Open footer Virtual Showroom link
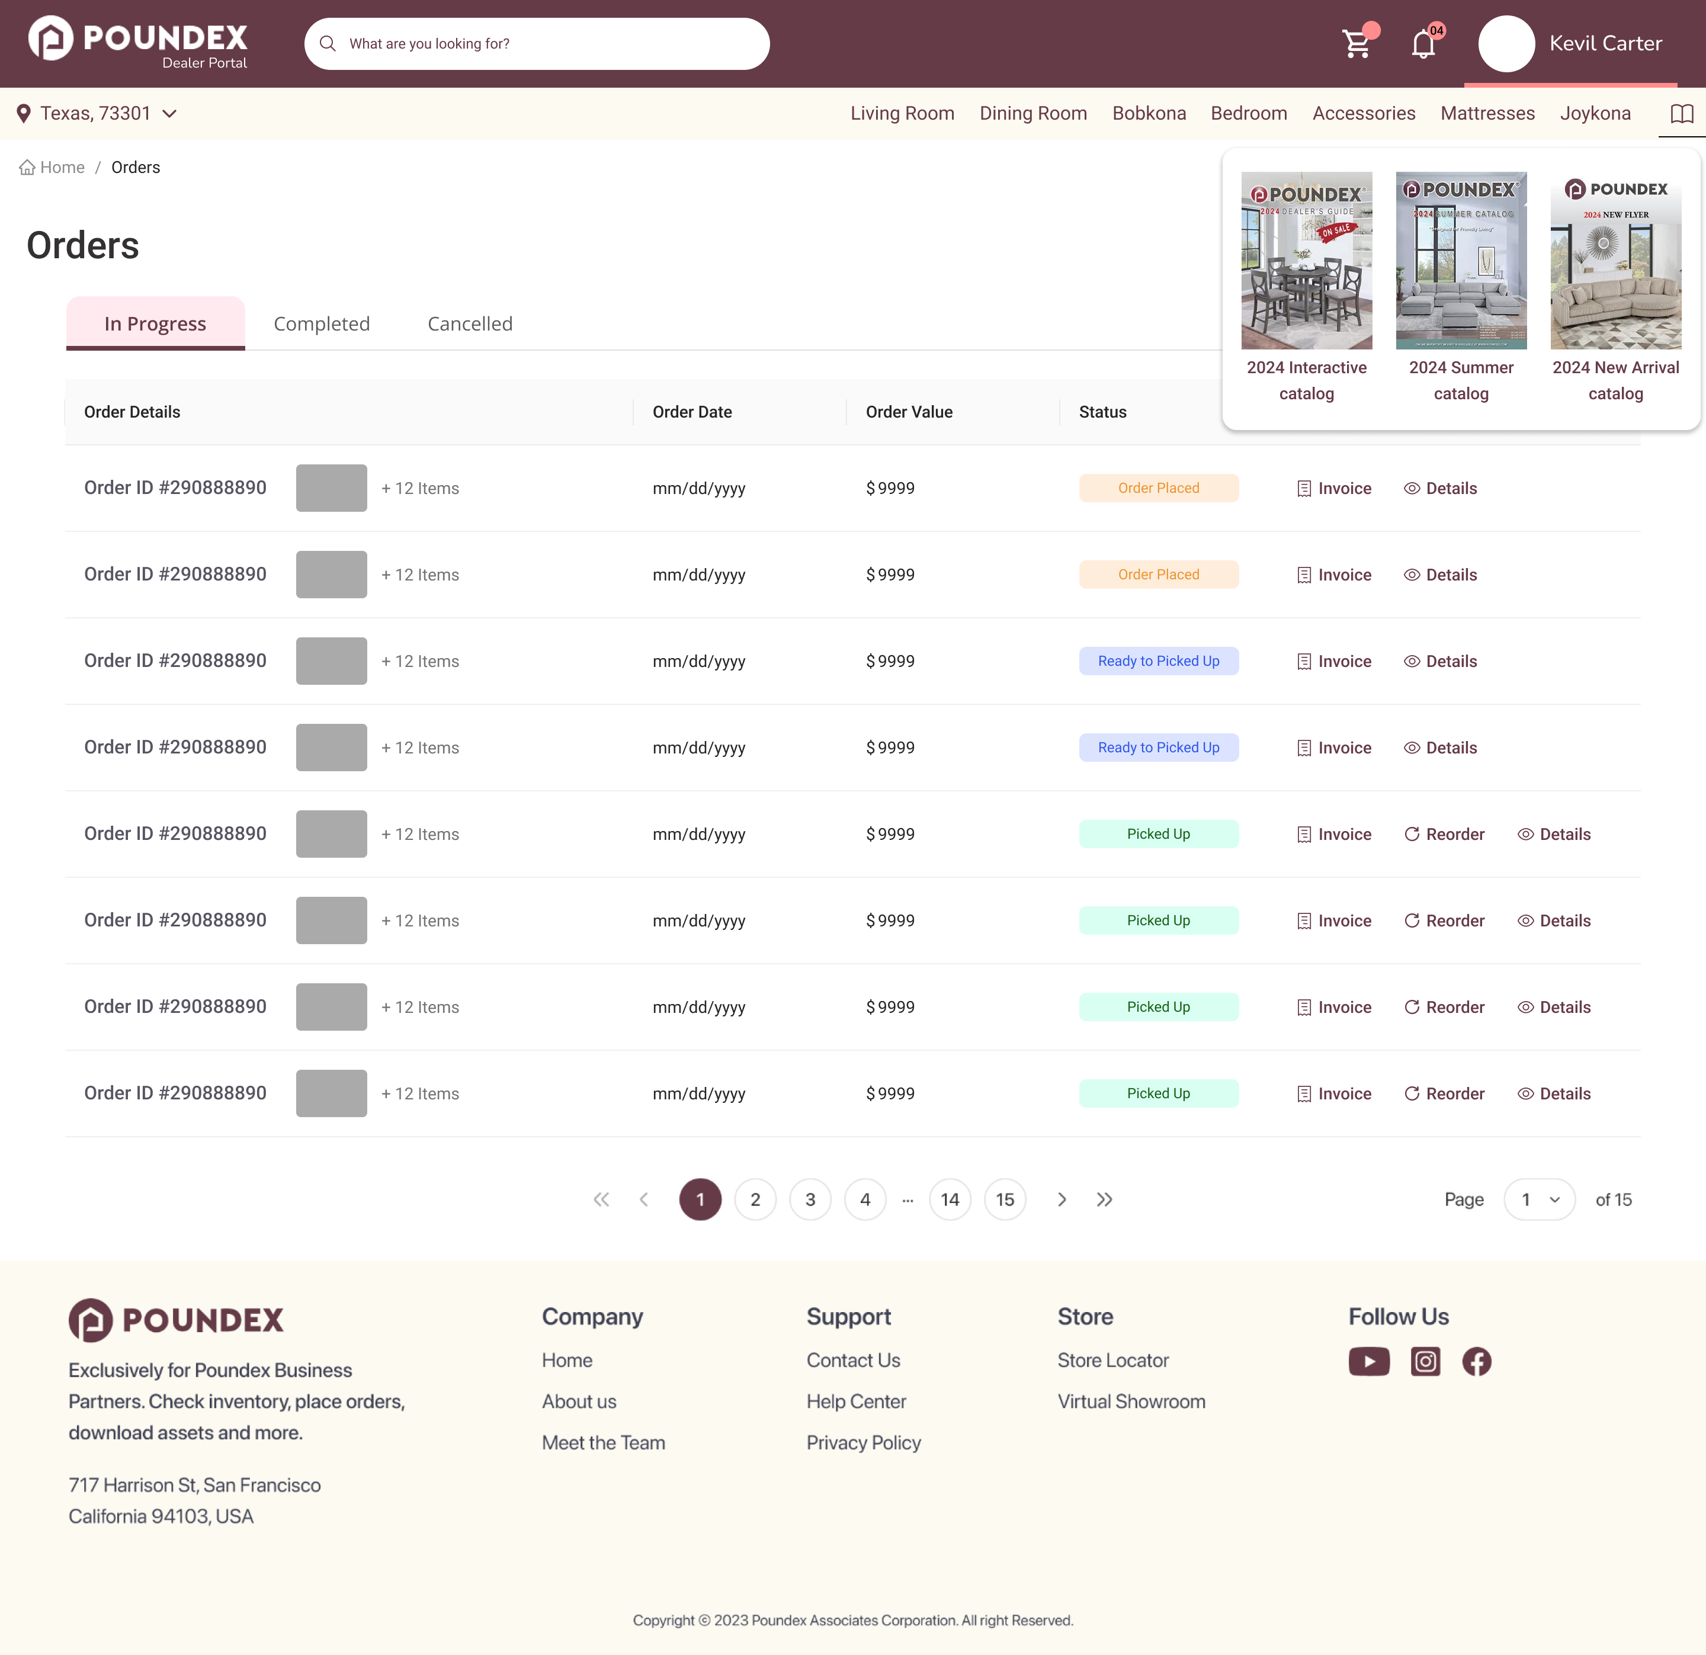The height and width of the screenshot is (1655, 1706). click(x=1131, y=1401)
